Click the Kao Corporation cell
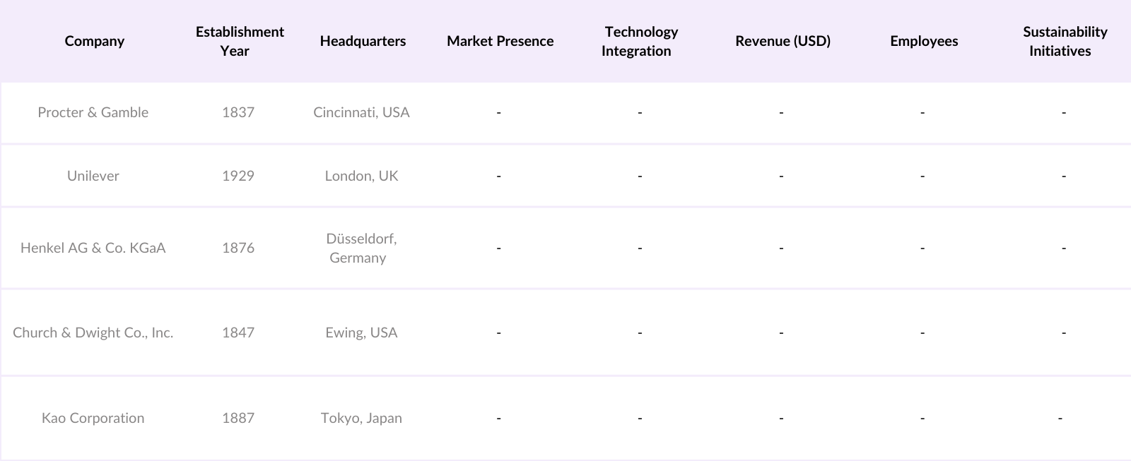This screenshot has width=1131, height=461. point(93,418)
